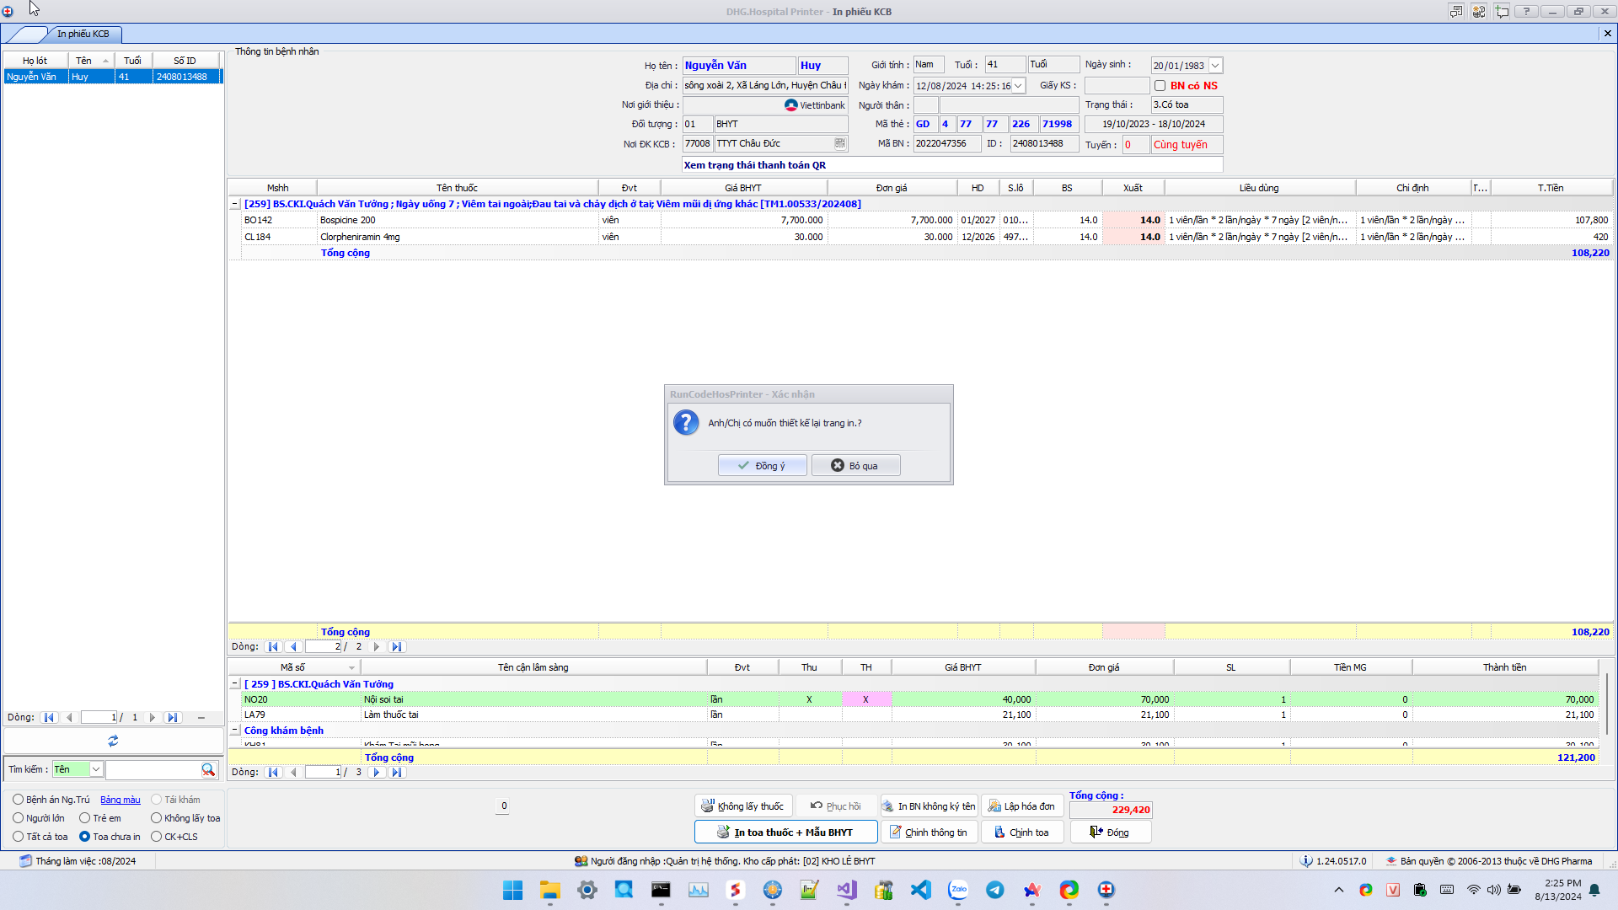Click the Xuất column header
Viewport: 1618px width, 910px height.
point(1133,188)
